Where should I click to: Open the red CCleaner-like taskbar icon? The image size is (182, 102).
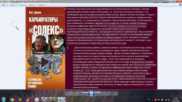coord(28,99)
